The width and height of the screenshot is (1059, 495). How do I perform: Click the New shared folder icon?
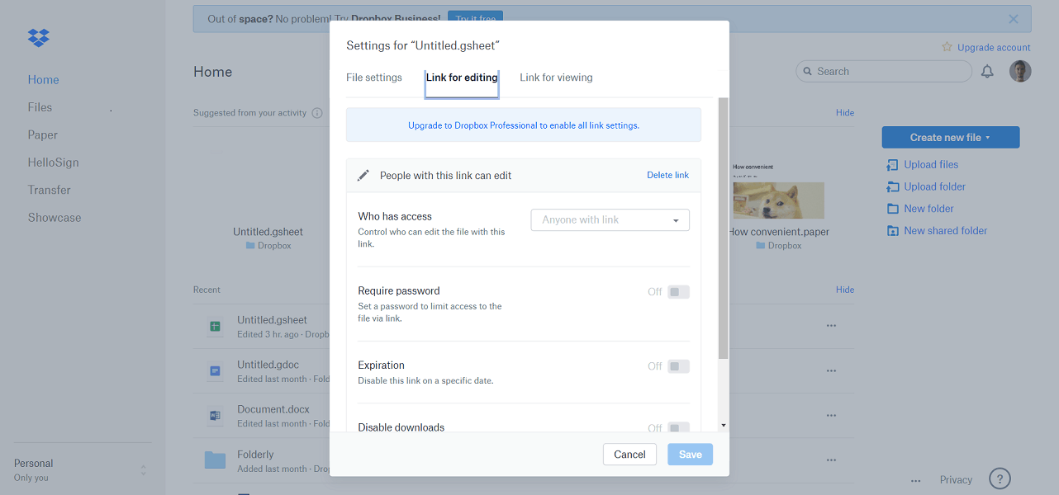pos(892,231)
